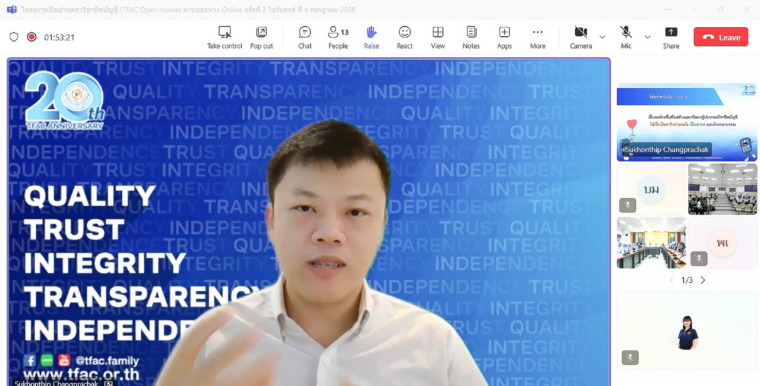The width and height of the screenshot is (760, 386).
Task: Click the recording indicator red icon
Action: tap(32, 37)
